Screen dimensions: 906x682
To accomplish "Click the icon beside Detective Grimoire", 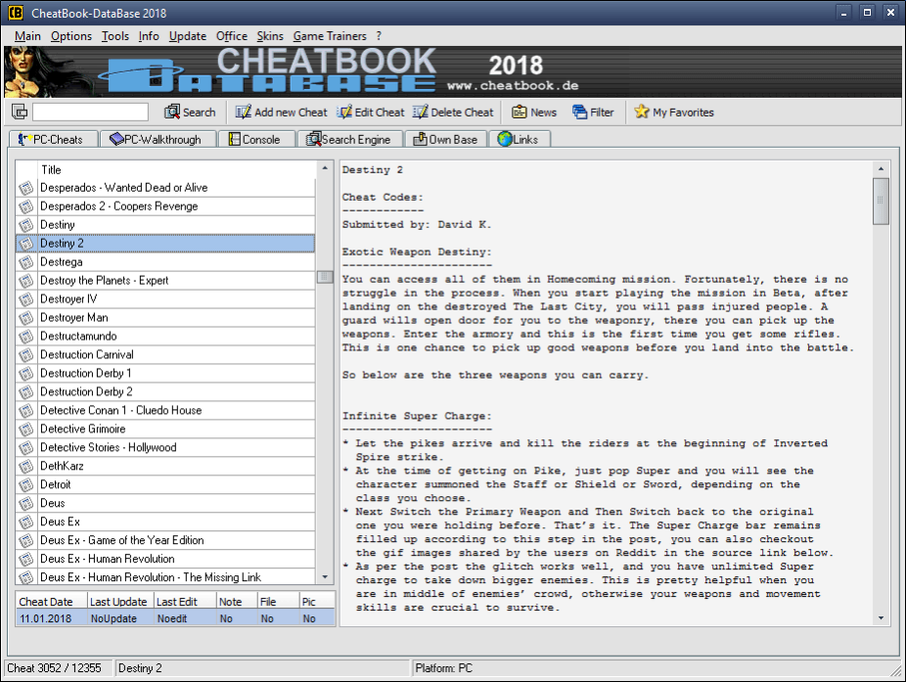I will [x=26, y=429].
